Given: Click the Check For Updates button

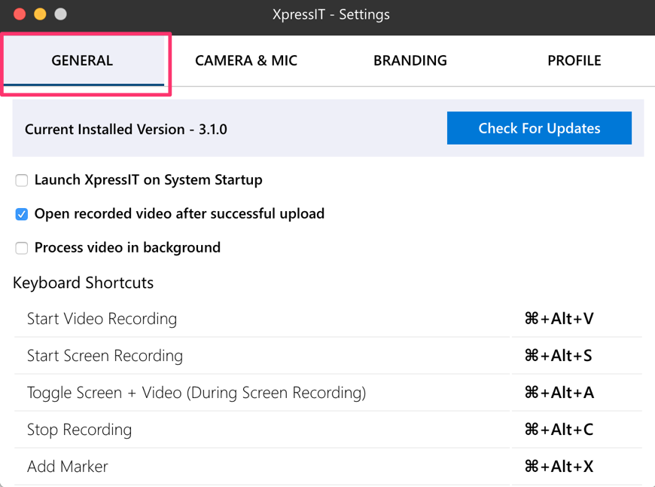Looking at the screenshot, I should pos(539,128).
